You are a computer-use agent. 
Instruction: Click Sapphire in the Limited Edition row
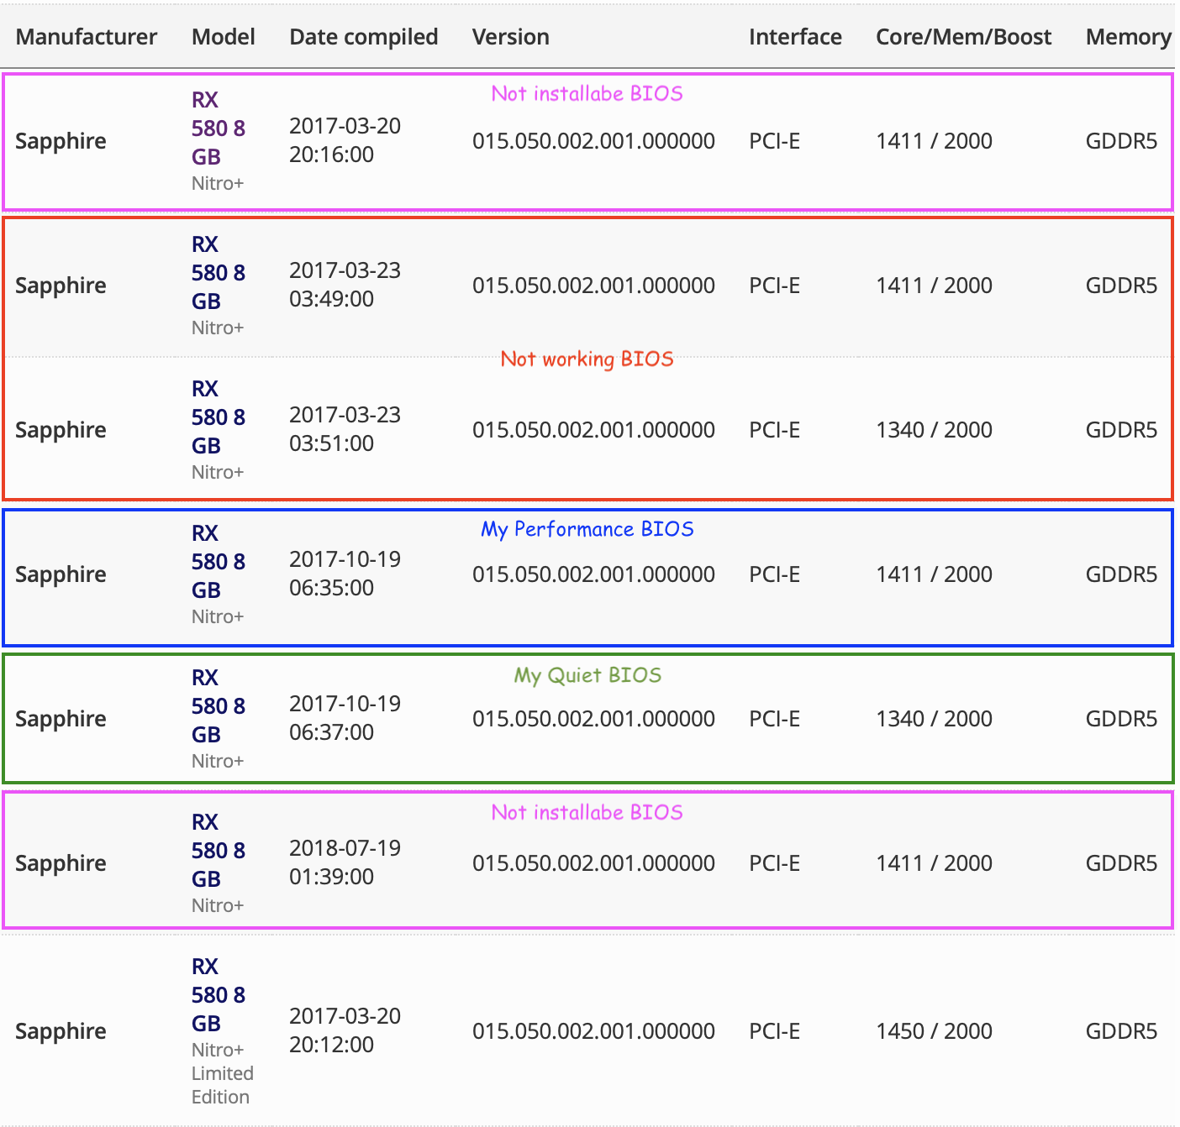click(x=61, y=1031)
